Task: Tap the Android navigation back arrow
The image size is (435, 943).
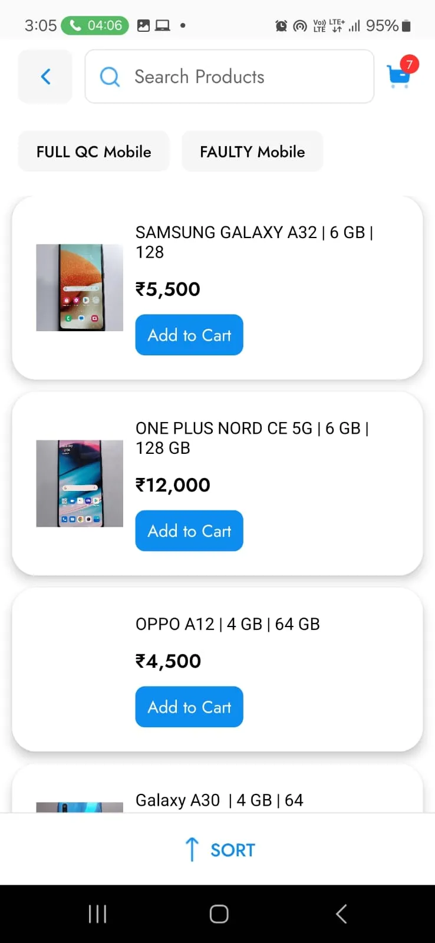Action: pos(341,914)
